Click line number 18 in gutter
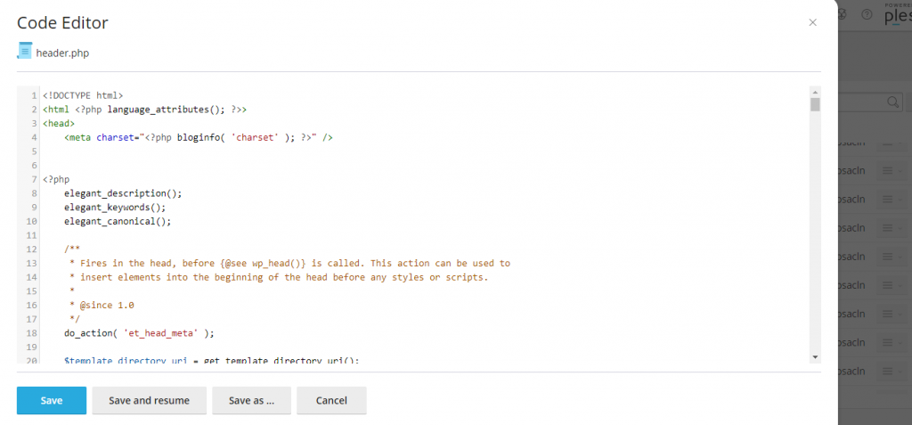 coord(32,333)
